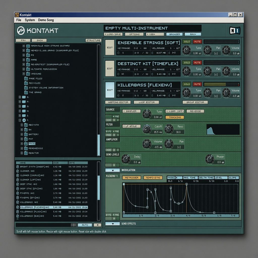258x258 pixels.
Task: Click the Kontakt title bar app icon
Action: tap(17, 15)
